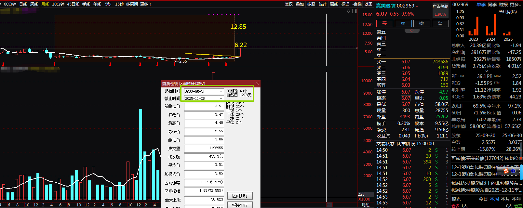Click the 区间涨幅 value 0.35(9.97%)
523x208 pixels.
coord(204,183)
